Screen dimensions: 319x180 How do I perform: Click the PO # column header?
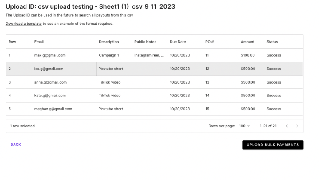pos(209,42)
